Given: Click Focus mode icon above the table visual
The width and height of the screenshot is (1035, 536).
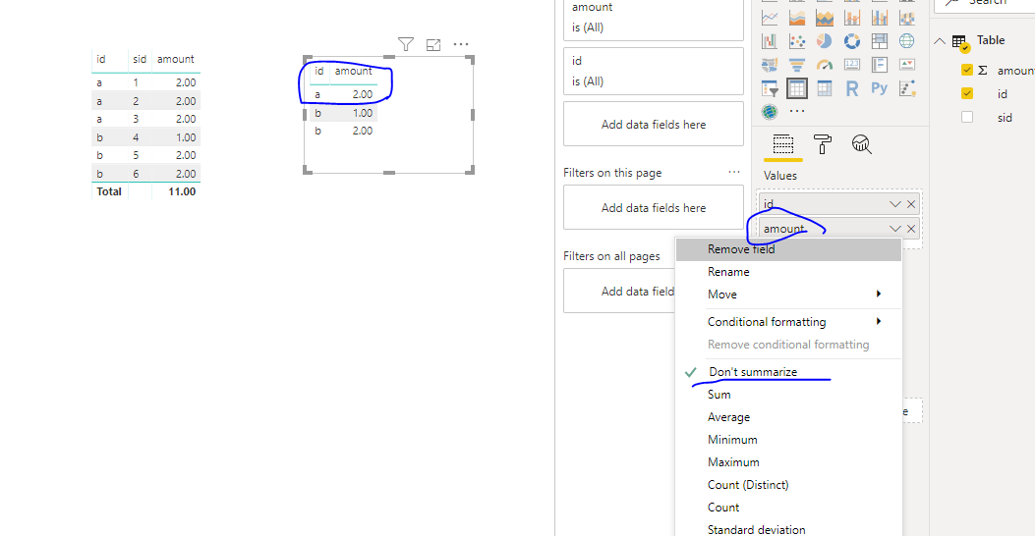Looking at the screenshot, I should [433, 45].
